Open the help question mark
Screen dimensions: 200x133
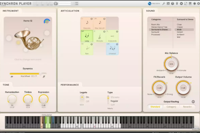pyautogui.click(x=172, y=3)
